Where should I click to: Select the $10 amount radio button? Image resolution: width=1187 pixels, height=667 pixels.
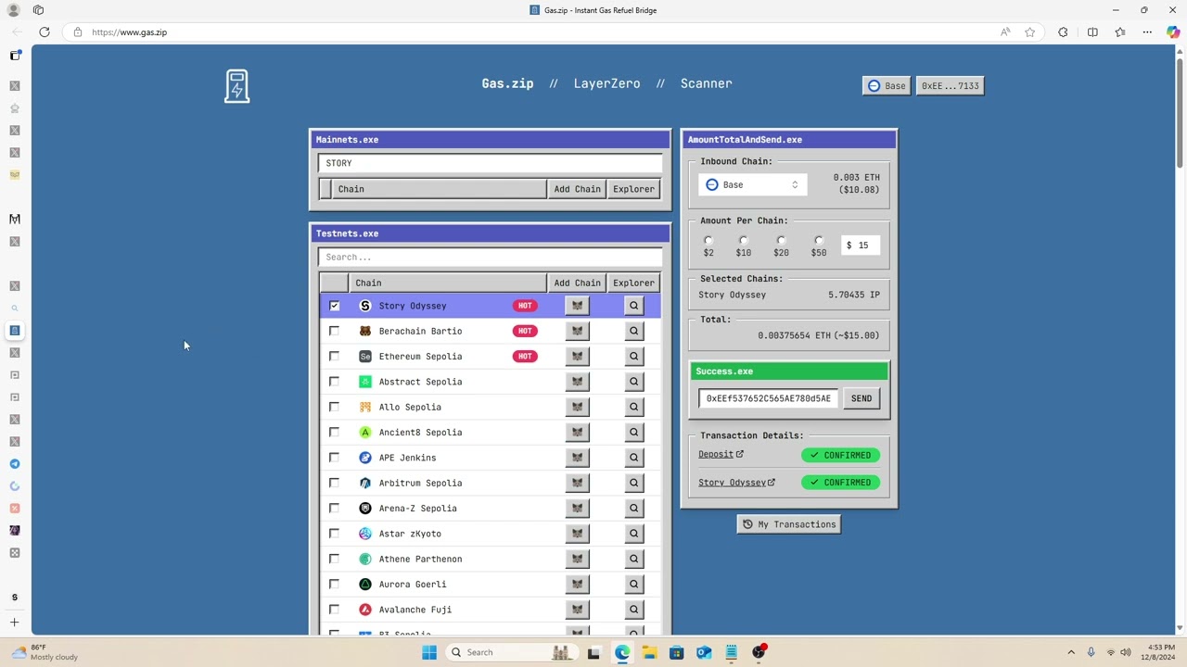click(744, 241)
